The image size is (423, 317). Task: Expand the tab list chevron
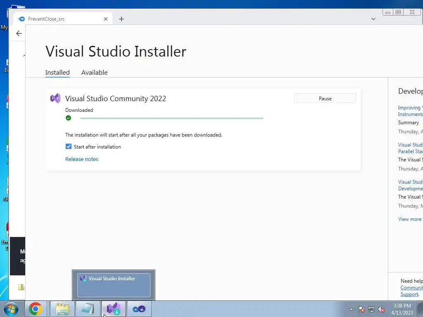click(x=373, y=19)
